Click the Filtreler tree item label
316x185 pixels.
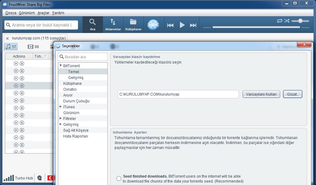coord(69,119)
